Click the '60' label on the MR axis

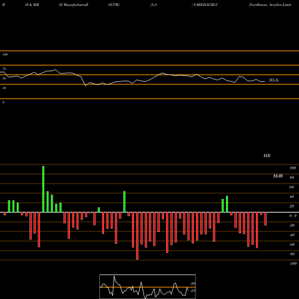click(x=292, y=187)
